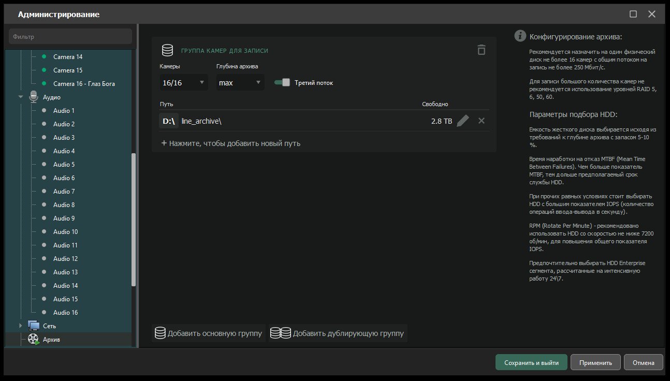The image size is (670, 381).
Task: Click the Network monitors icon in tree
Action: click(34, 326)
